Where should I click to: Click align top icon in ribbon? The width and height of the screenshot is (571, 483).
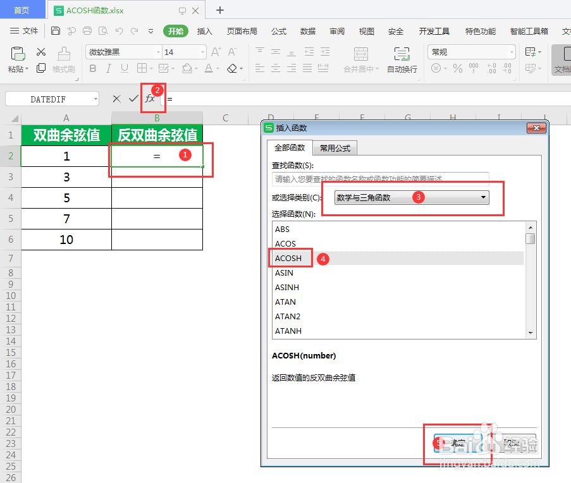(260, 51)
